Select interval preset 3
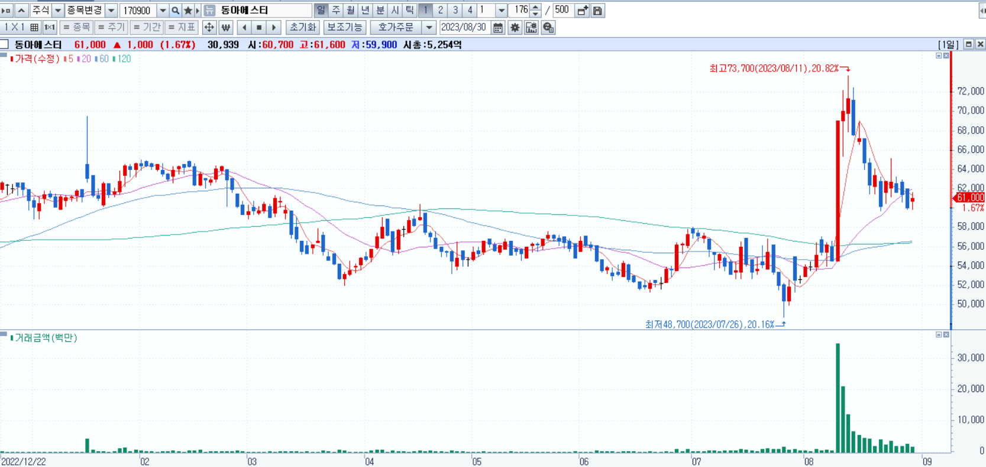986x467 pixels. point(455,11)
